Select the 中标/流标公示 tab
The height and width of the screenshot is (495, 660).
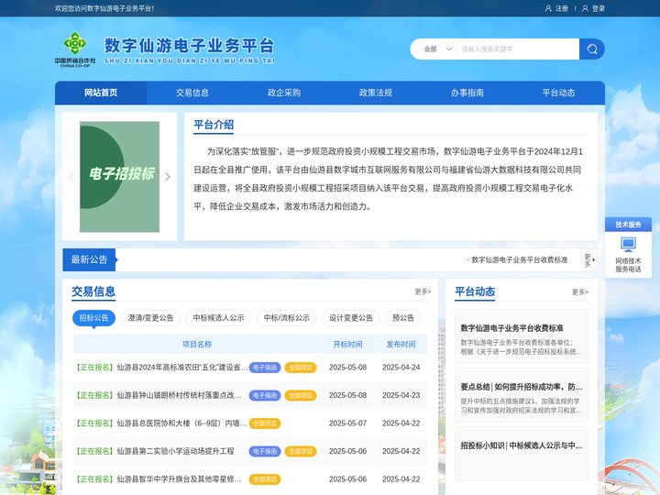point(287,318)
